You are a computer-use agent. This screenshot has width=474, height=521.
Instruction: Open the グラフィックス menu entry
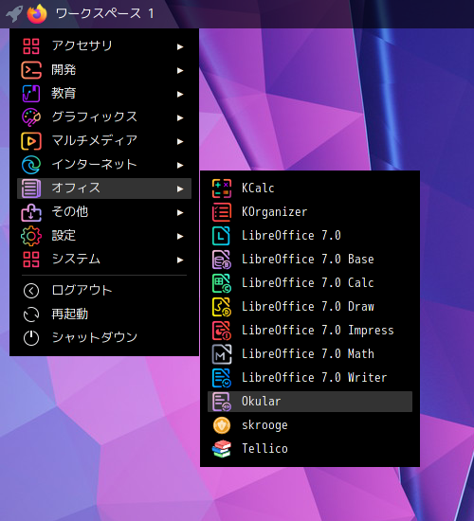point(104,117)
